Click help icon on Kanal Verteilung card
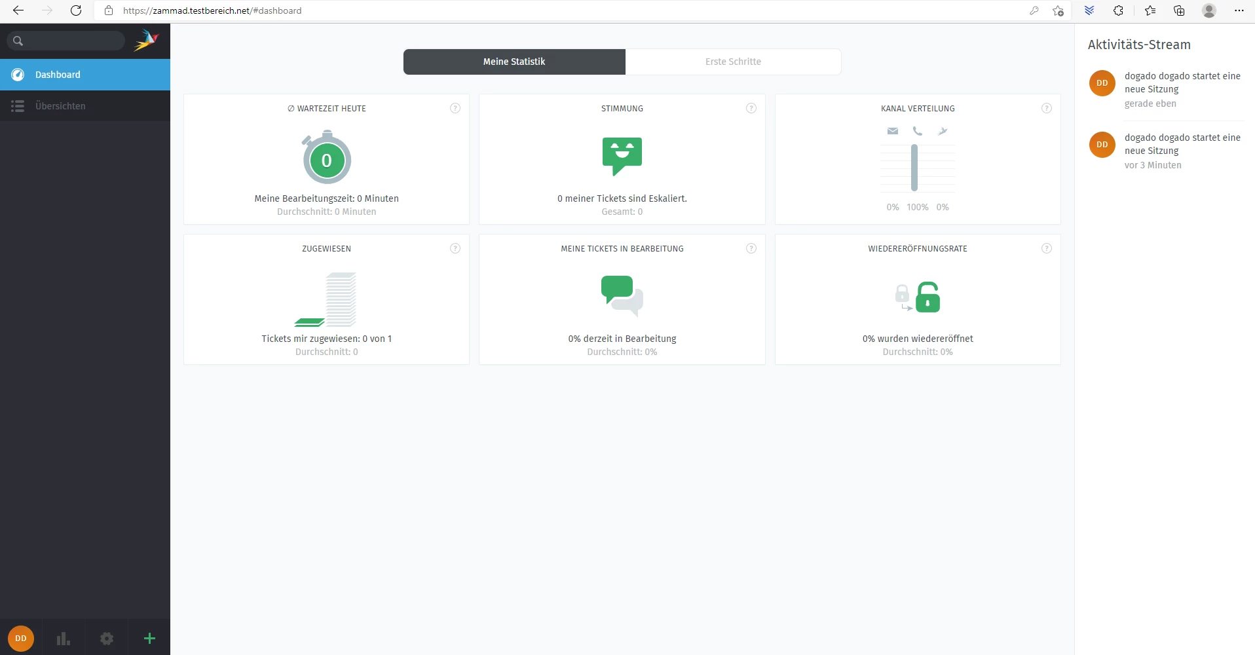The image size is (1255, 655). [x=1047, y=109]
